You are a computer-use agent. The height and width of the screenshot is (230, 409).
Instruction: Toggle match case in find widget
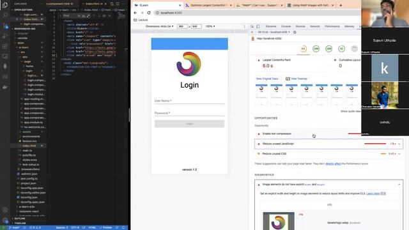pos(79,16)
